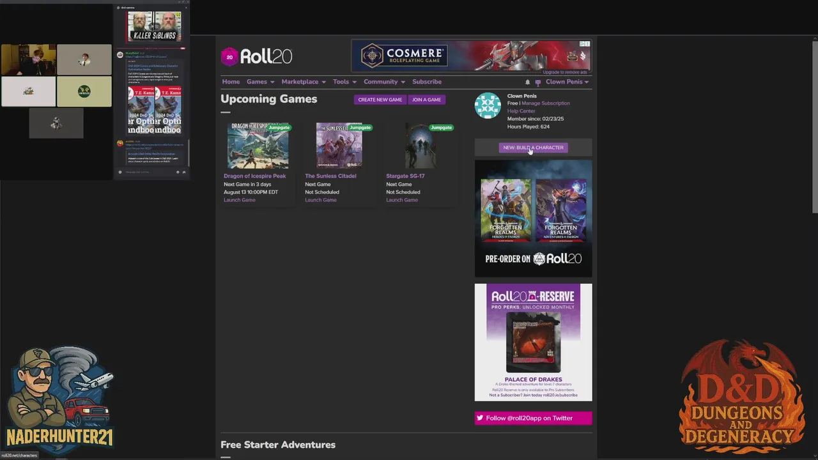818x460 pixels.
Task: Click the Cosmere Roleplaying Game banner ad
Action: click(x=471, y=56)
